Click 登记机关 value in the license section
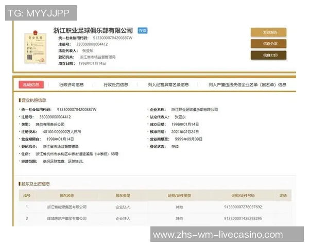The width and height of the screenshot is (309, 247). point(61,147)
